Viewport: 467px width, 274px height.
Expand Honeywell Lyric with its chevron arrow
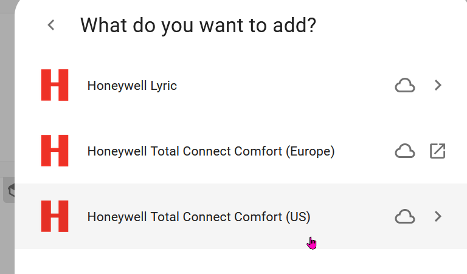click(438, 86)
